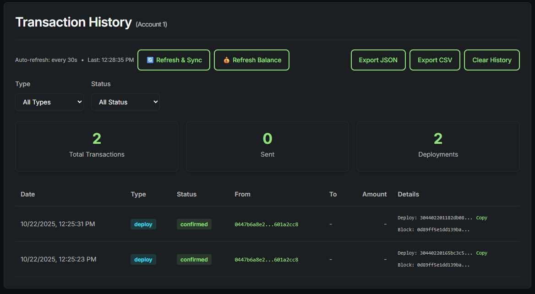Select the Total Transactions stat card
Image resolution: width=535 pixels, height=294 pixels.
click(97, 147)
